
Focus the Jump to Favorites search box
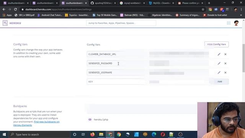[x=121, y=23]
